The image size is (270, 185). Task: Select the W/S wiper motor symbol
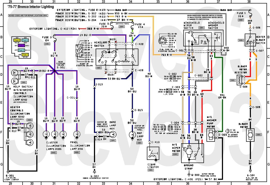[x=192, y=153]
